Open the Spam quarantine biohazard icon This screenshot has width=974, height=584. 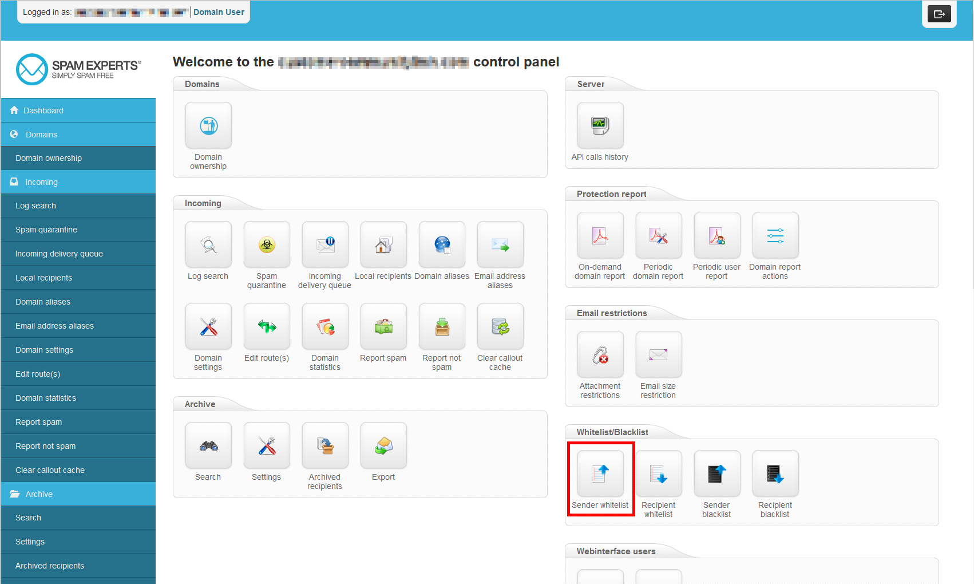pyautogui.click(x=266, y=245)
